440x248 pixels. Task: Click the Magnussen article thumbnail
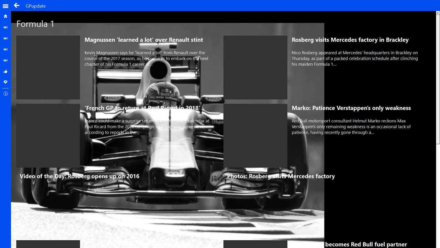coord(48,67)
